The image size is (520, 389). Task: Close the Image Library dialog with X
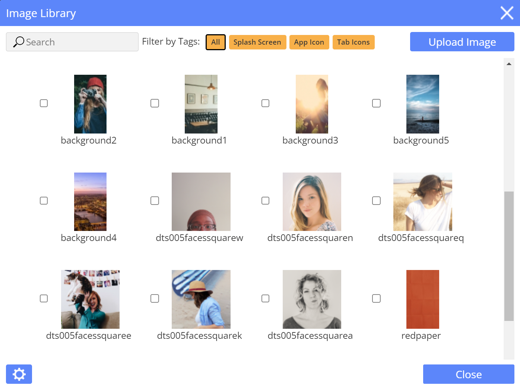click(507, 13)
